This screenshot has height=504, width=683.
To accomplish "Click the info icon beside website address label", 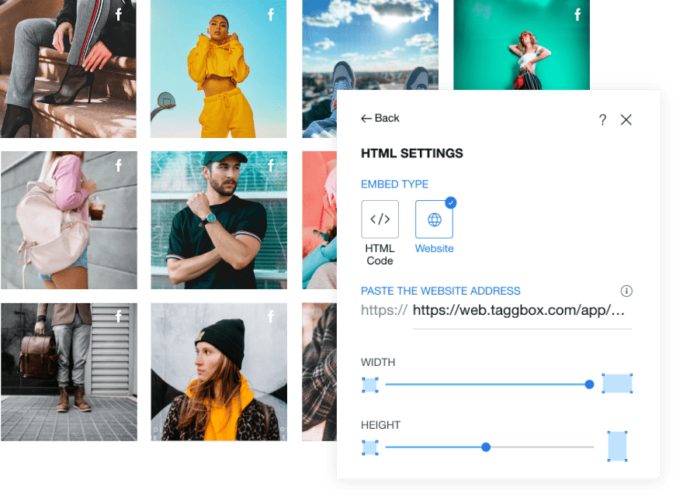I will pos(626,291).
